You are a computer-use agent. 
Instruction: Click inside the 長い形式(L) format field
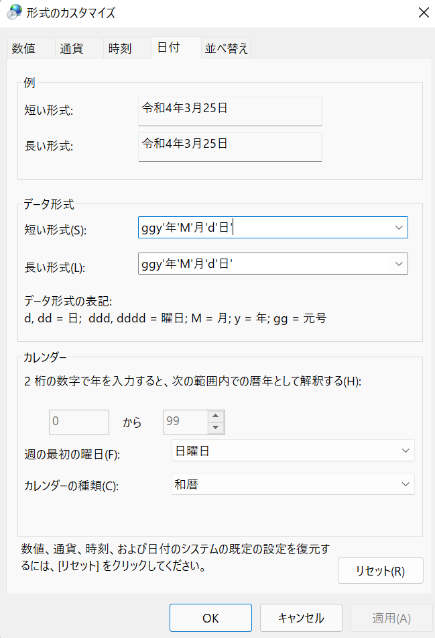tap(264, 264)
